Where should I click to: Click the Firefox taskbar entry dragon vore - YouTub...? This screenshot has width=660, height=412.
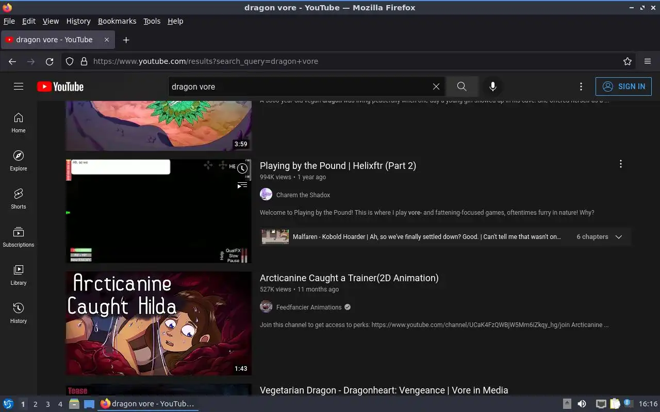click(x=148, y=404)
